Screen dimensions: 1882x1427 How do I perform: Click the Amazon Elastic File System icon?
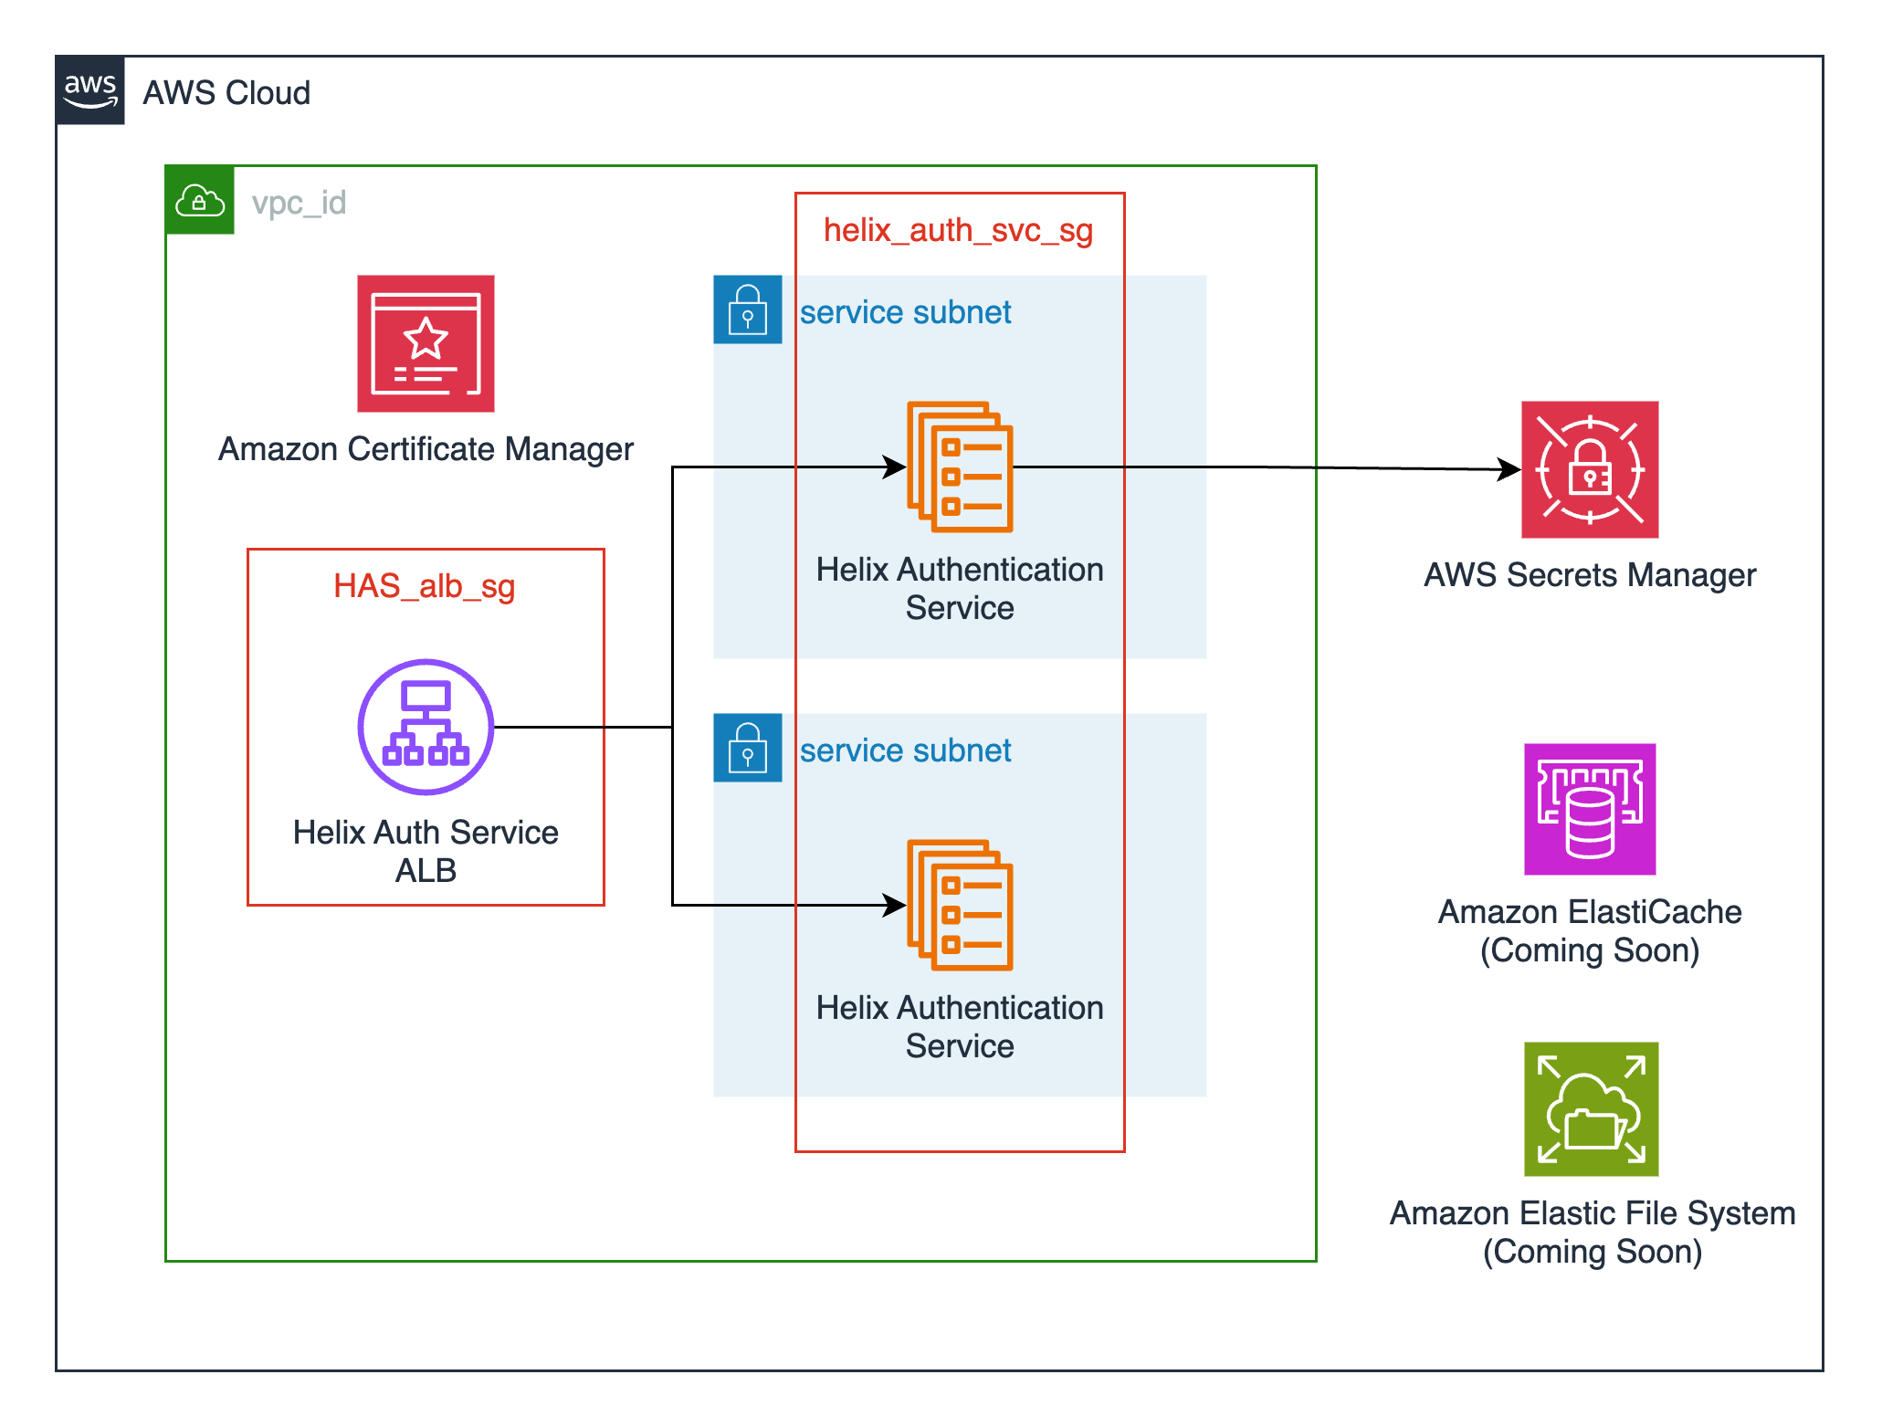pos(1591,1107)
